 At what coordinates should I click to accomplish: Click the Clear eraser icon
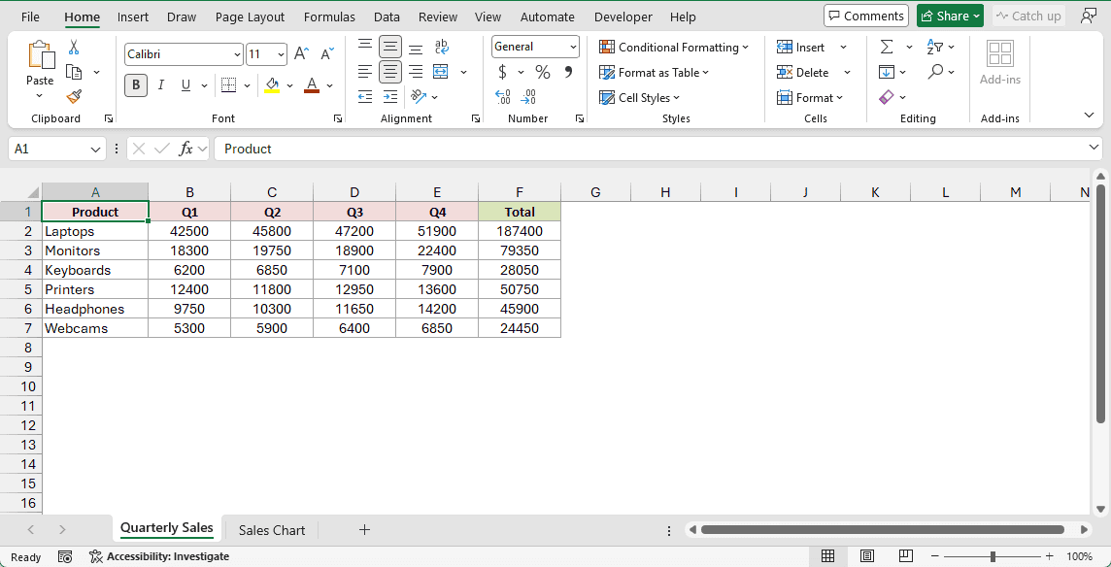[887, 97]
